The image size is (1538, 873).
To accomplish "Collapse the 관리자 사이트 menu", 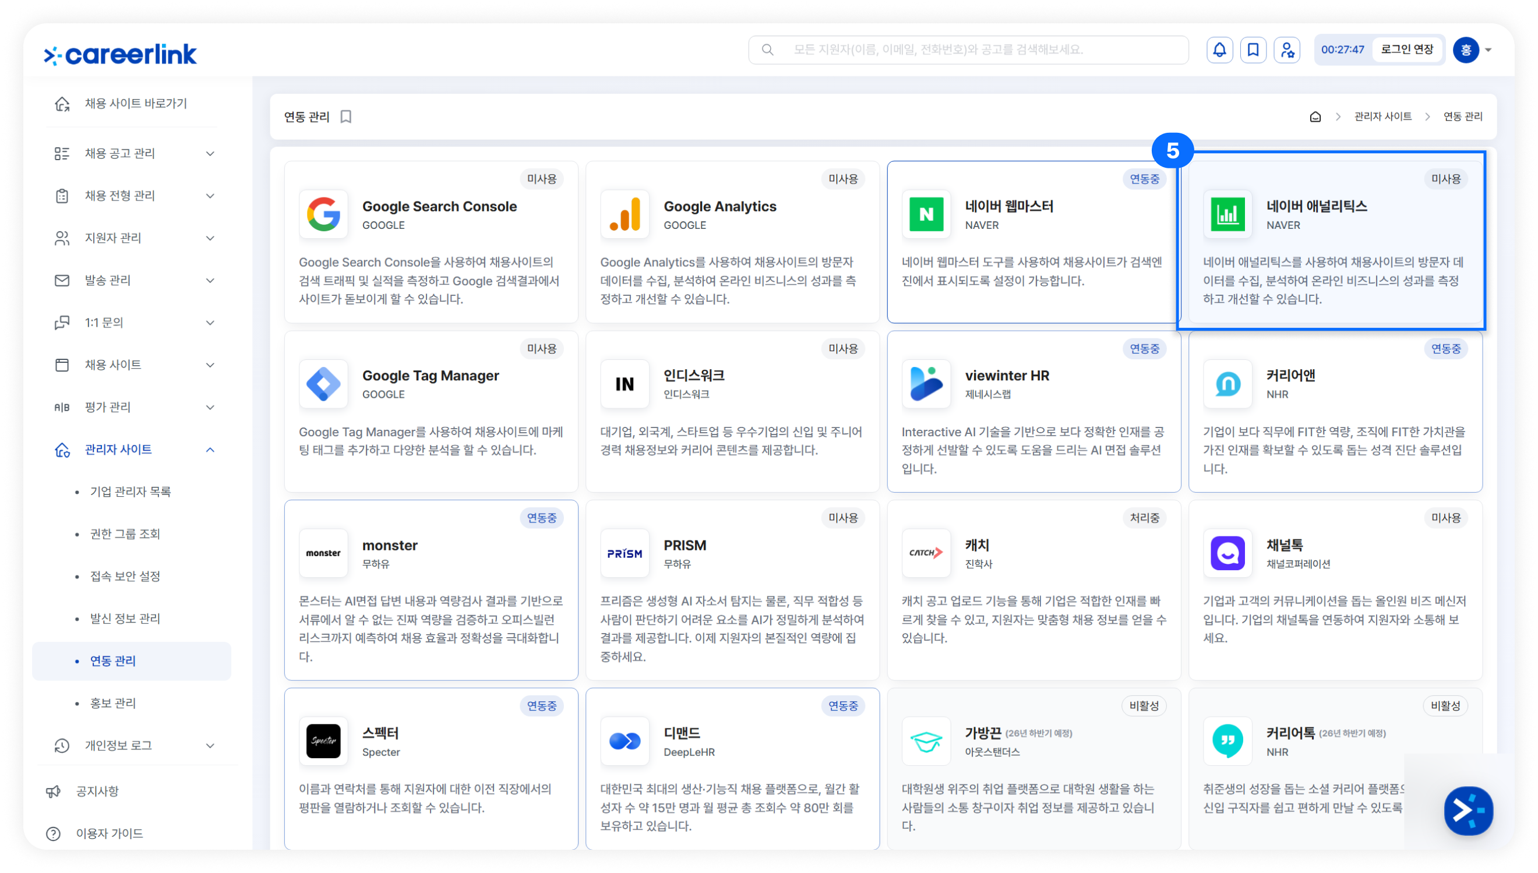I will coord(210,450).
